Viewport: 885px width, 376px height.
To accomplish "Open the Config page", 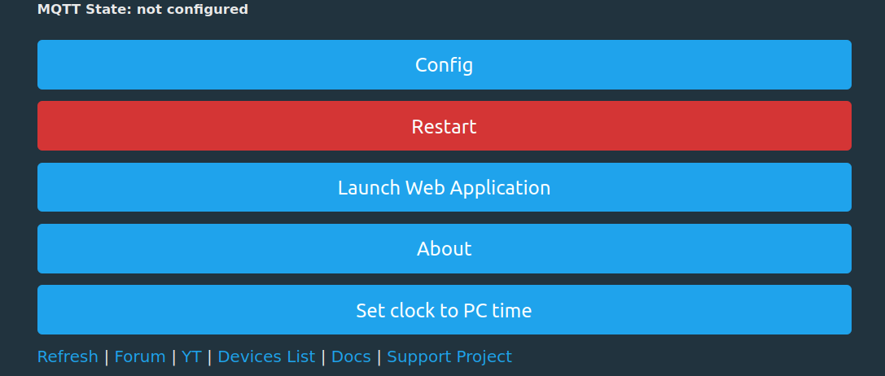I will [444, 65].
